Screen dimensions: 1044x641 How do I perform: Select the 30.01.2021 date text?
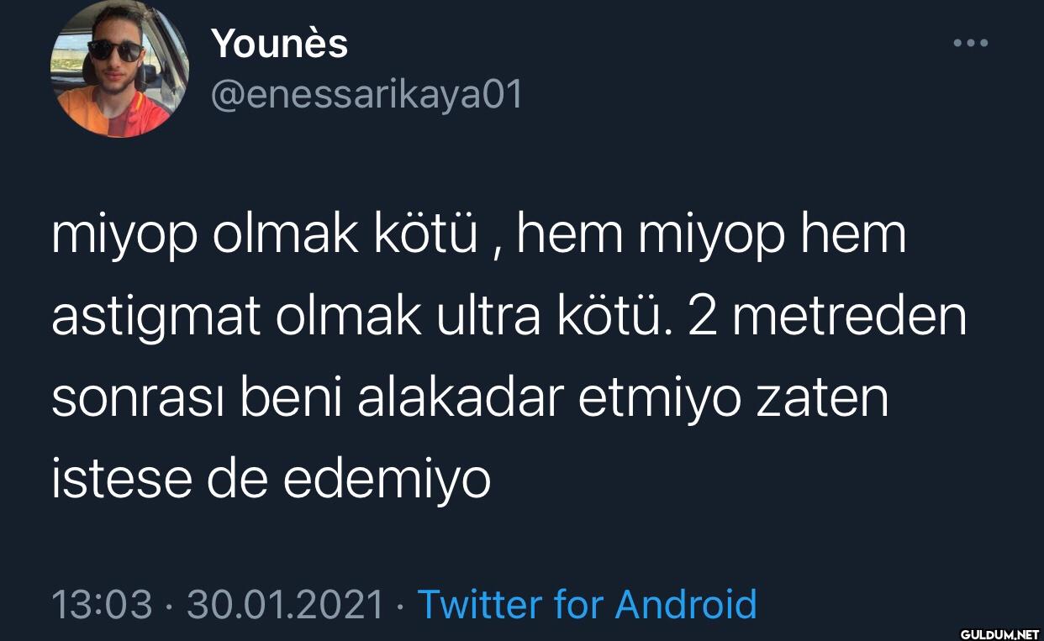[x=285, y=605]
